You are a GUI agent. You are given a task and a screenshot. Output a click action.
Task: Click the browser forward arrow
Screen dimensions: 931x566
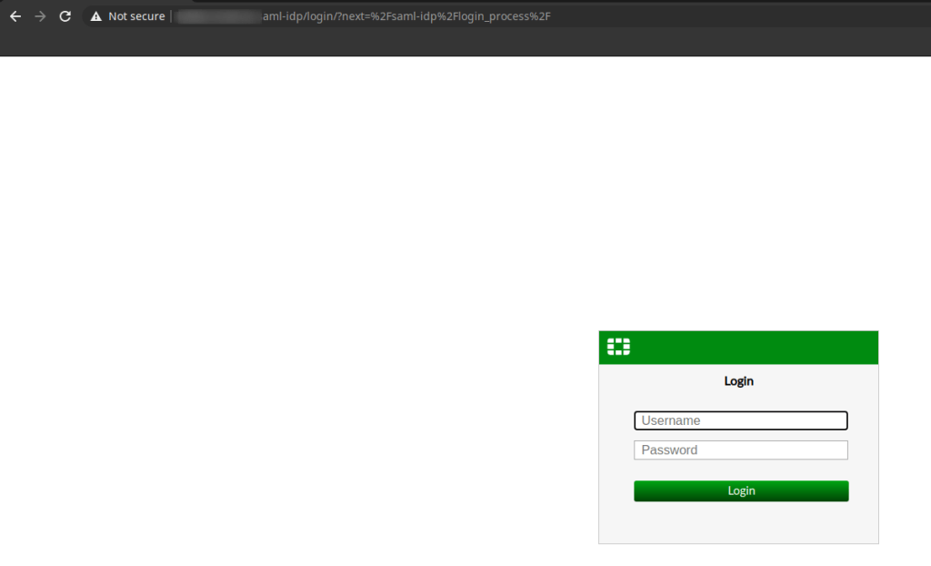point(39,16)
